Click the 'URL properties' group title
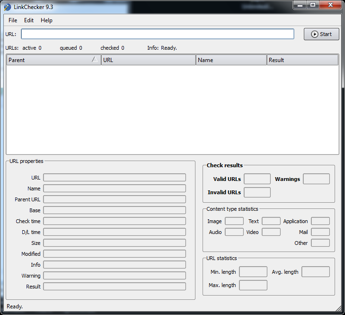The height and width of the screenshot is (315, 345). 27,161
